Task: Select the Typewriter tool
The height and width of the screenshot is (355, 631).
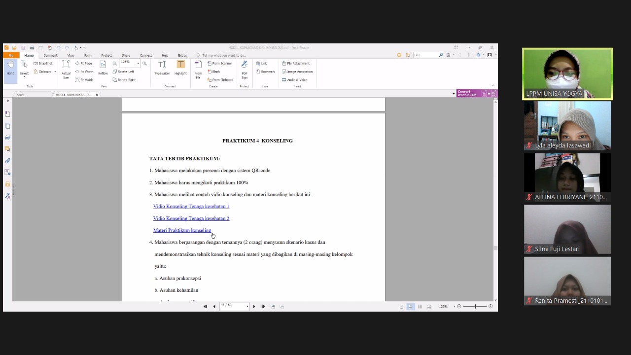Action: (162, 68)
